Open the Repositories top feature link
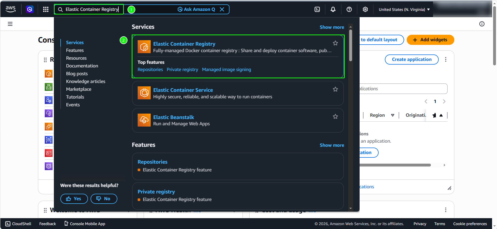The width and height of the screenshot is (497, 229). (150, 70)
